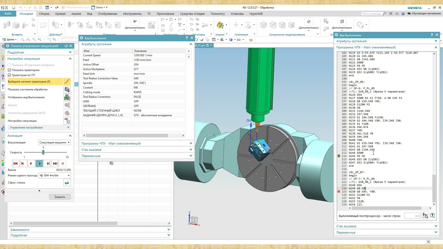Open Шаг внутрь single-step mode dropdown
This screenshot has width=443, height=249.
(x=54, y=175)
